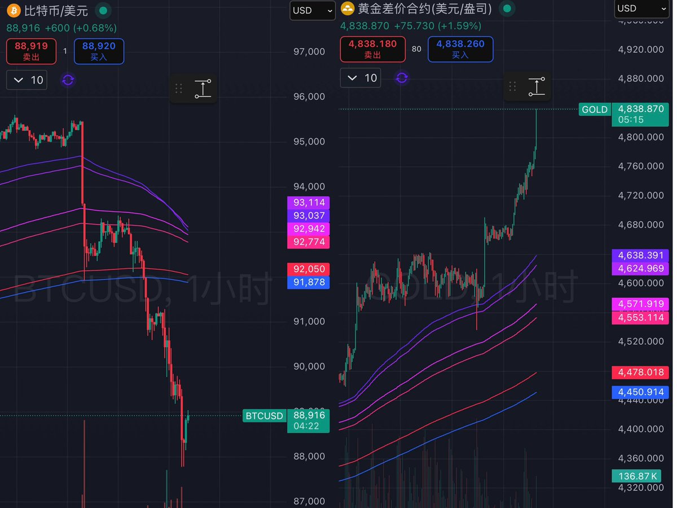Image resolution: width=677 pixels, height=508 pixels.
Task: Click the Bitcoin orange logo icon
Action: [x=13, y=10]
